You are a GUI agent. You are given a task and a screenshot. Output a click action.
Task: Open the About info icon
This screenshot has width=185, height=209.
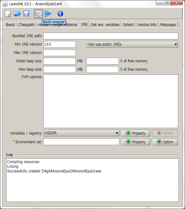coord(60,14)
